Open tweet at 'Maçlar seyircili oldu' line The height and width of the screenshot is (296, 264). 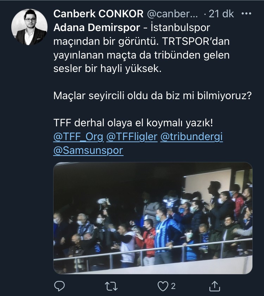[x=152, y=96]
